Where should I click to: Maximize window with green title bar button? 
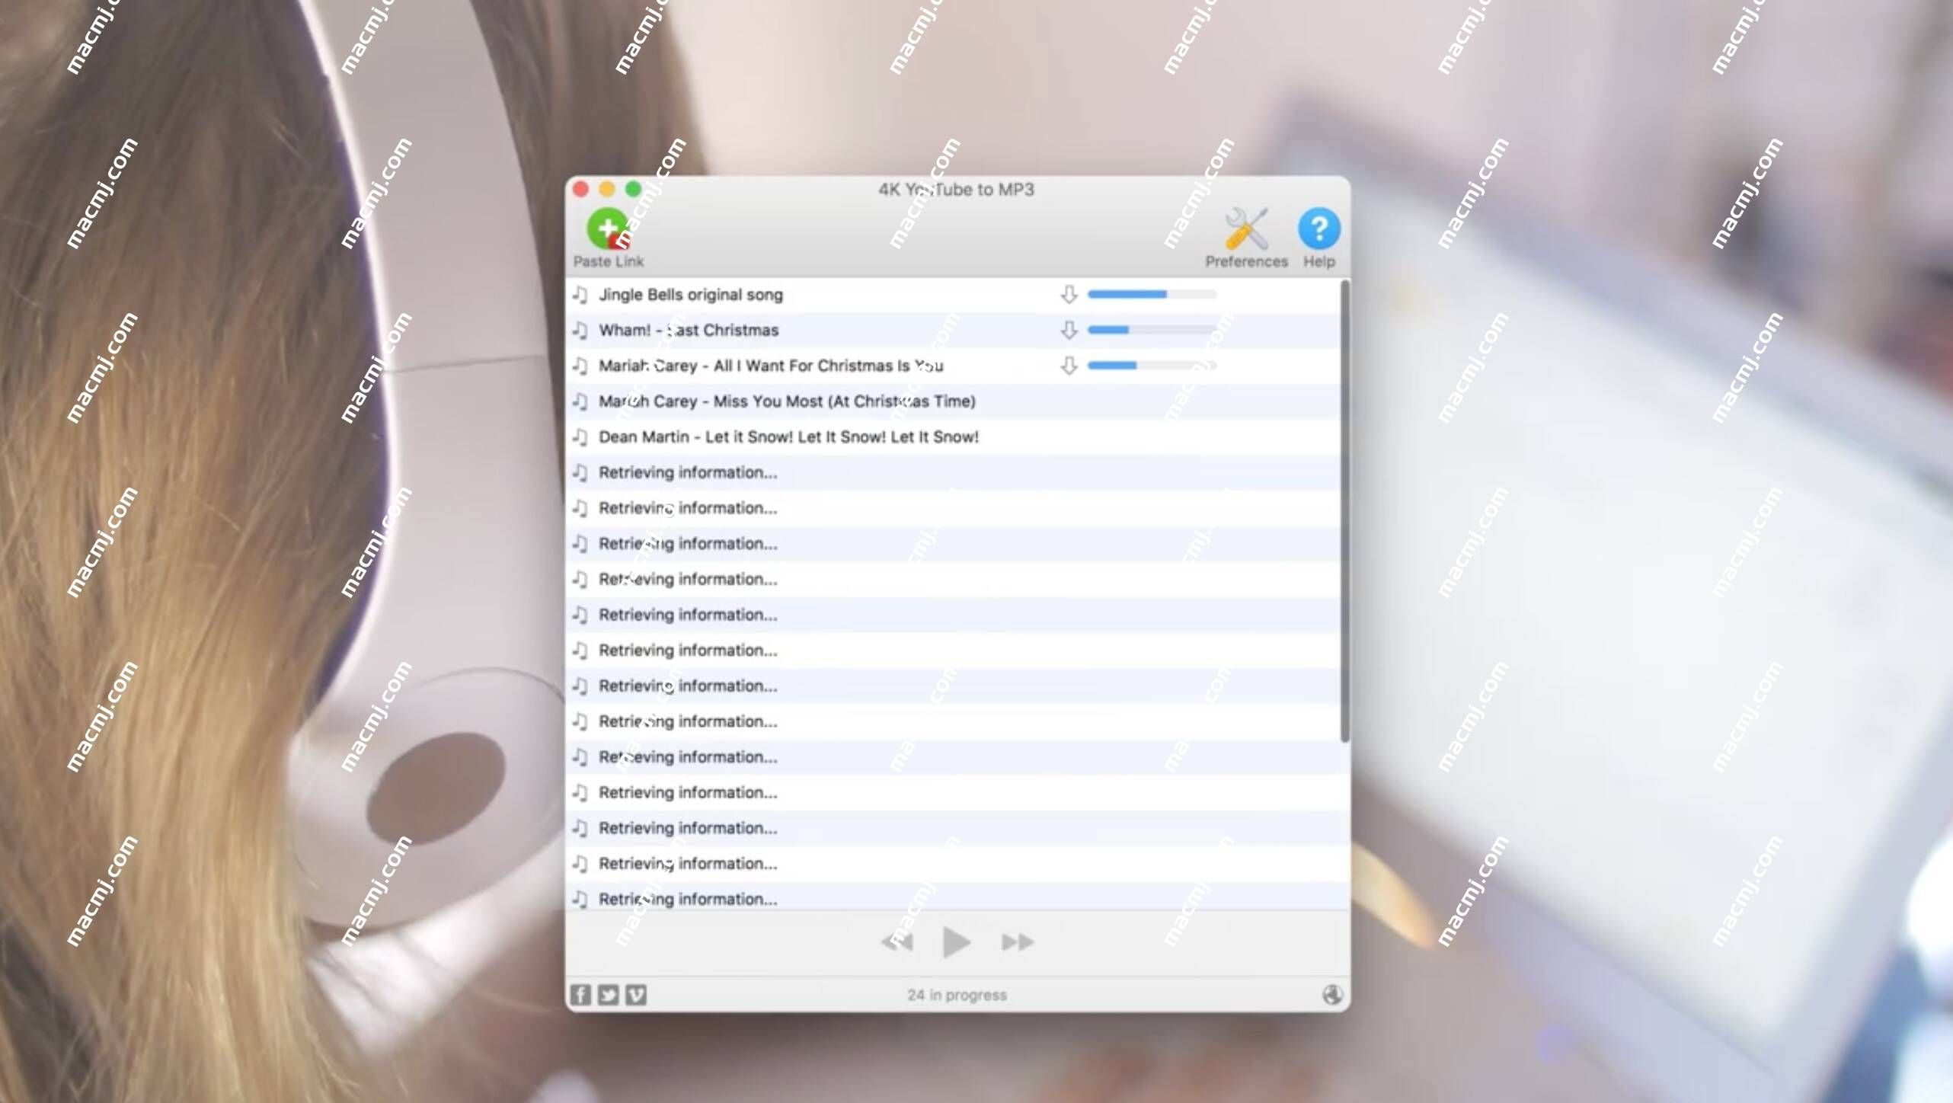(x=633, y=189)
